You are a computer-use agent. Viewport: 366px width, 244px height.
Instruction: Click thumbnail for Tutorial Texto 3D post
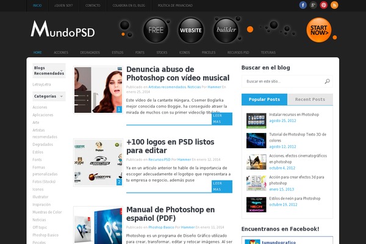[x=256, y=140]
